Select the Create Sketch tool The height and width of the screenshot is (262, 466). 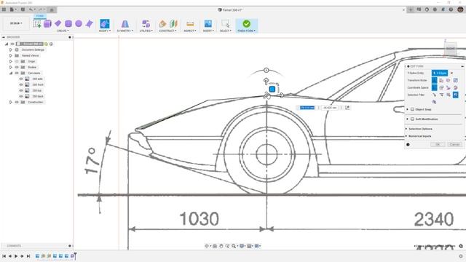pos(37,24)
